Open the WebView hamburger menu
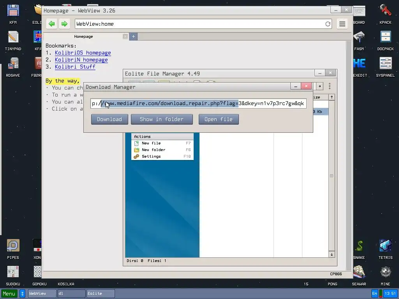399x299 pixels. coord(342,24)
